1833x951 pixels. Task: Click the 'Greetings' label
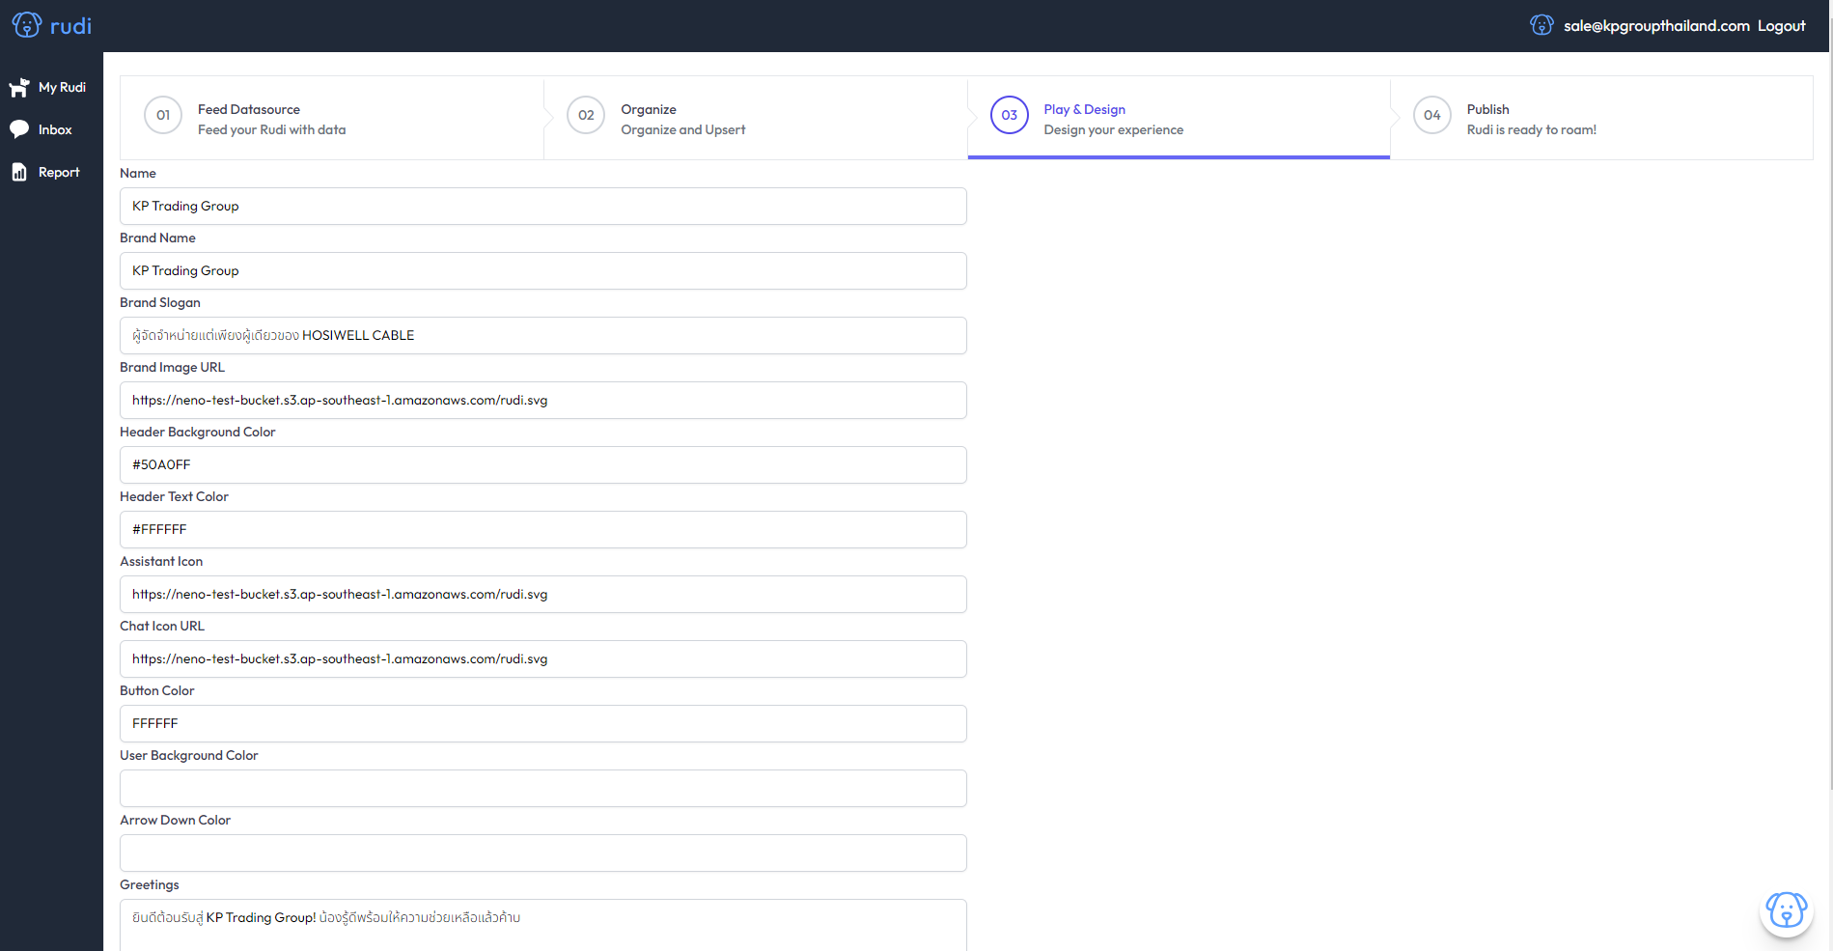point(150,885)
